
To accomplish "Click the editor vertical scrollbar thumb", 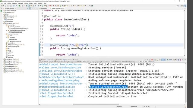I will pos(184,34).
